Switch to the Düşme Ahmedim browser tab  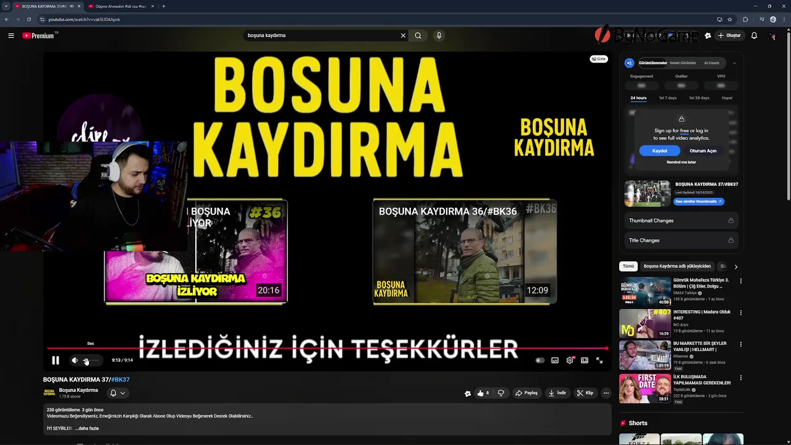(121, 6)
